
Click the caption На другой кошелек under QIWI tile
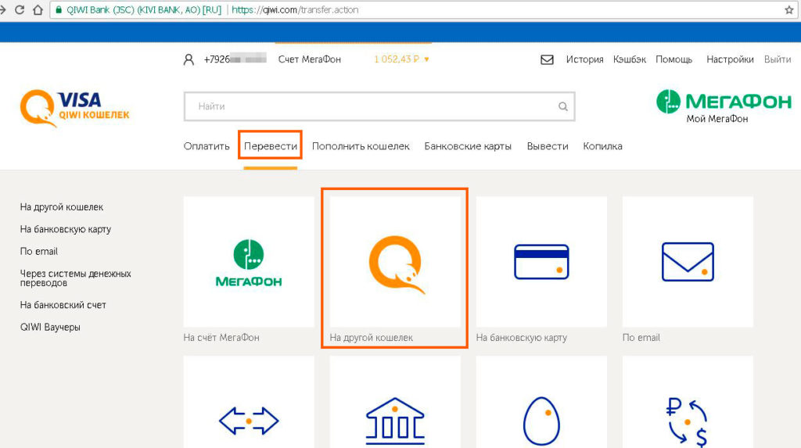(x=372, y=338)
